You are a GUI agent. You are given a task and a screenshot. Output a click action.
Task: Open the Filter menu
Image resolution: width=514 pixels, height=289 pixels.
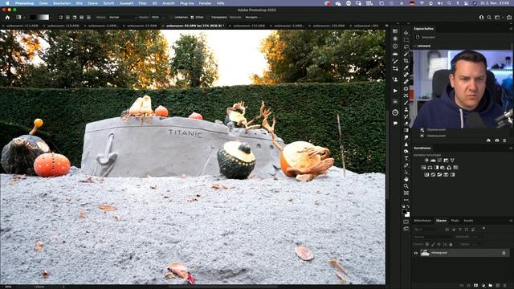pos(142,3)
